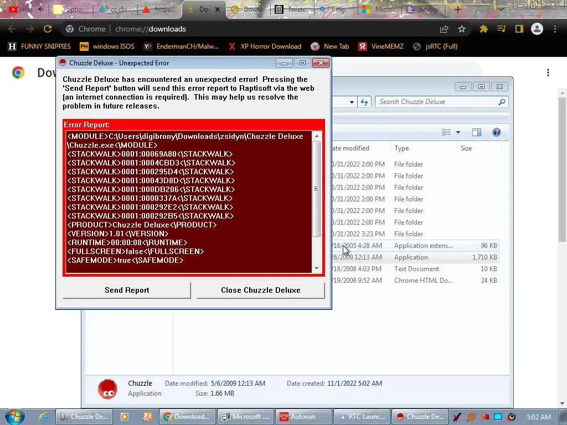Viewport: 567px width, 425px height.
Task: Open the FUNNY SNIPPIES bookmark
Action: tap(39, 46)
